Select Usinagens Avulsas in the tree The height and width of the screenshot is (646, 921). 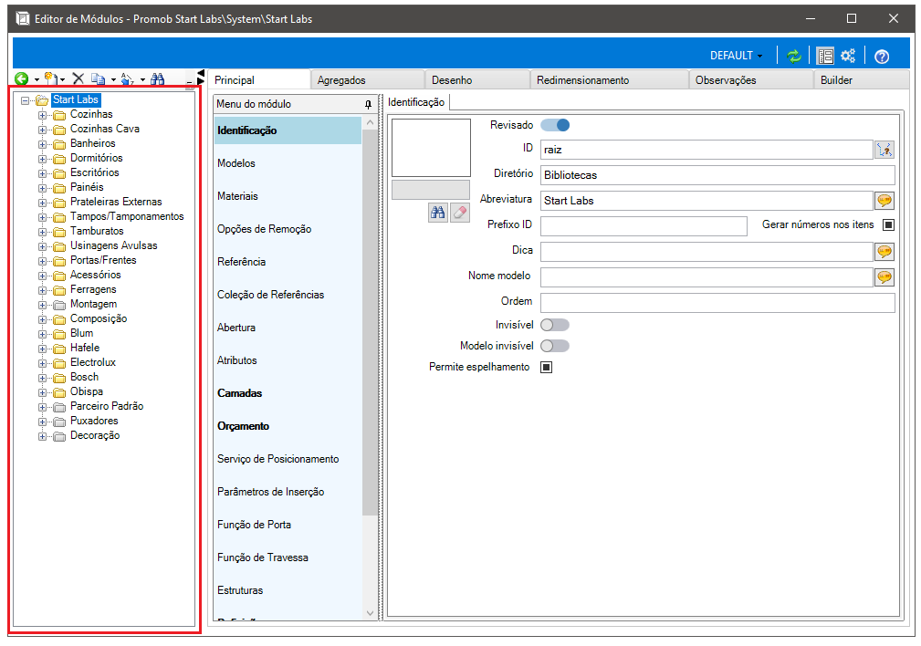point(114,246)
